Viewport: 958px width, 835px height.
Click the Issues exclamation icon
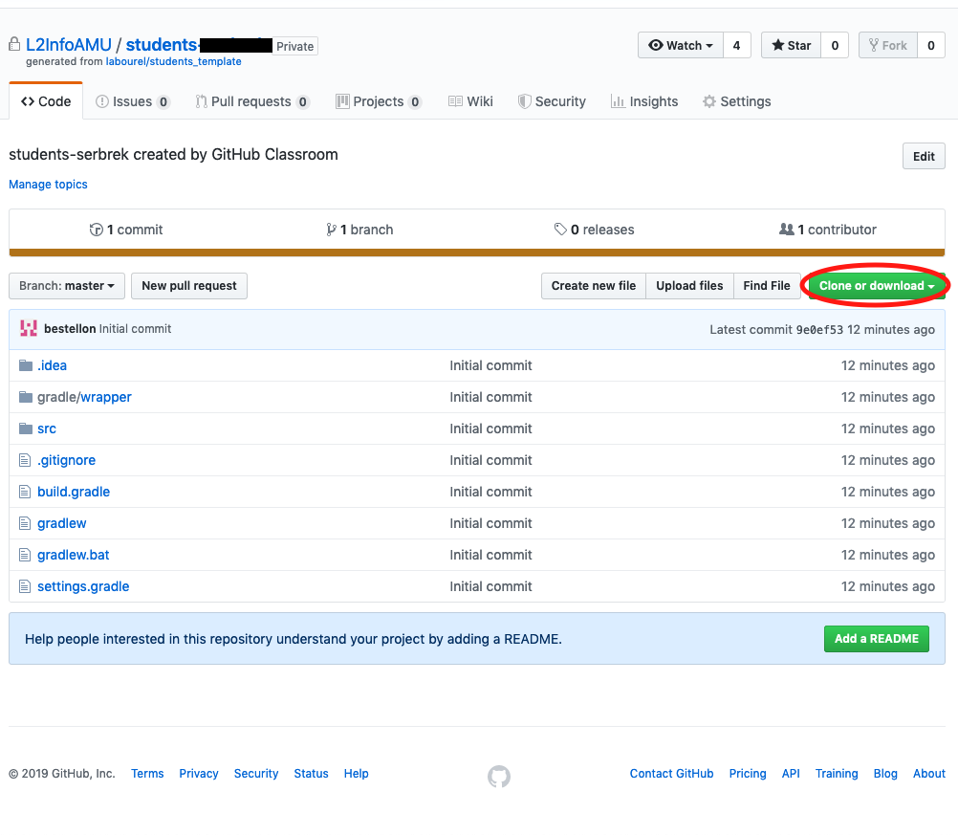tap(102, 101)
